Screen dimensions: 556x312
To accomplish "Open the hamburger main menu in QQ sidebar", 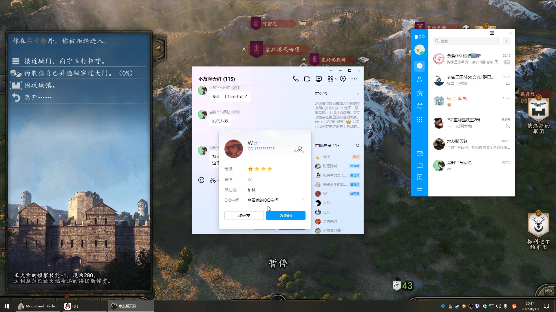I will [420, 189].
